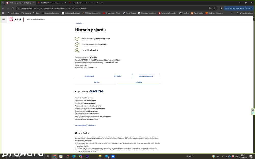Screen dimensions: 255x159
Task: Open the Piecyk Louise bookmark
Action: tap(197, 13)
